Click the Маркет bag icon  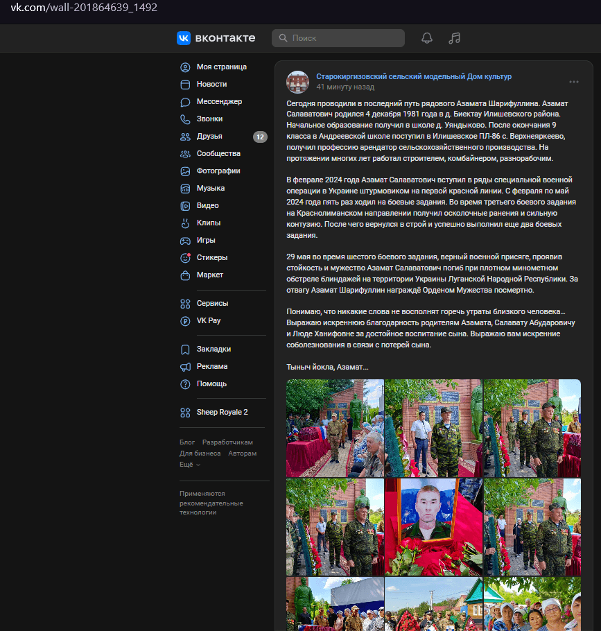point(185,275)
